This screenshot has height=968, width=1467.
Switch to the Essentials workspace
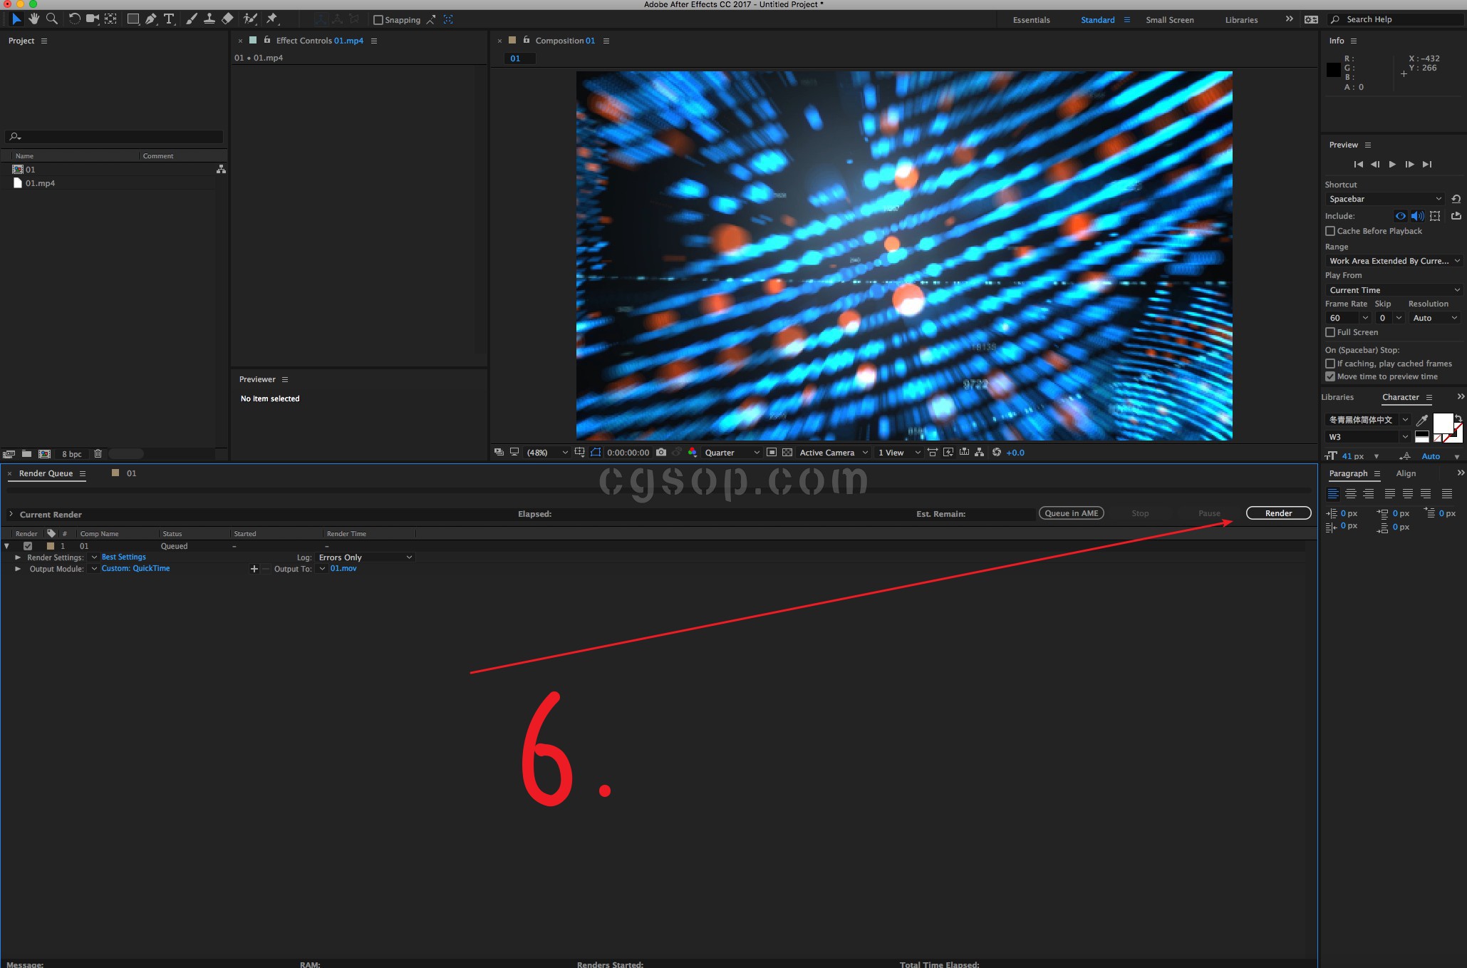pos(1031,20)
